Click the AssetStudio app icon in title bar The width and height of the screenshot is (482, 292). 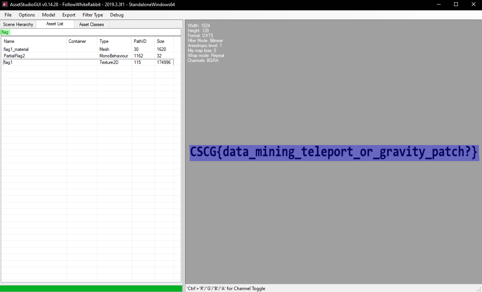5,4
